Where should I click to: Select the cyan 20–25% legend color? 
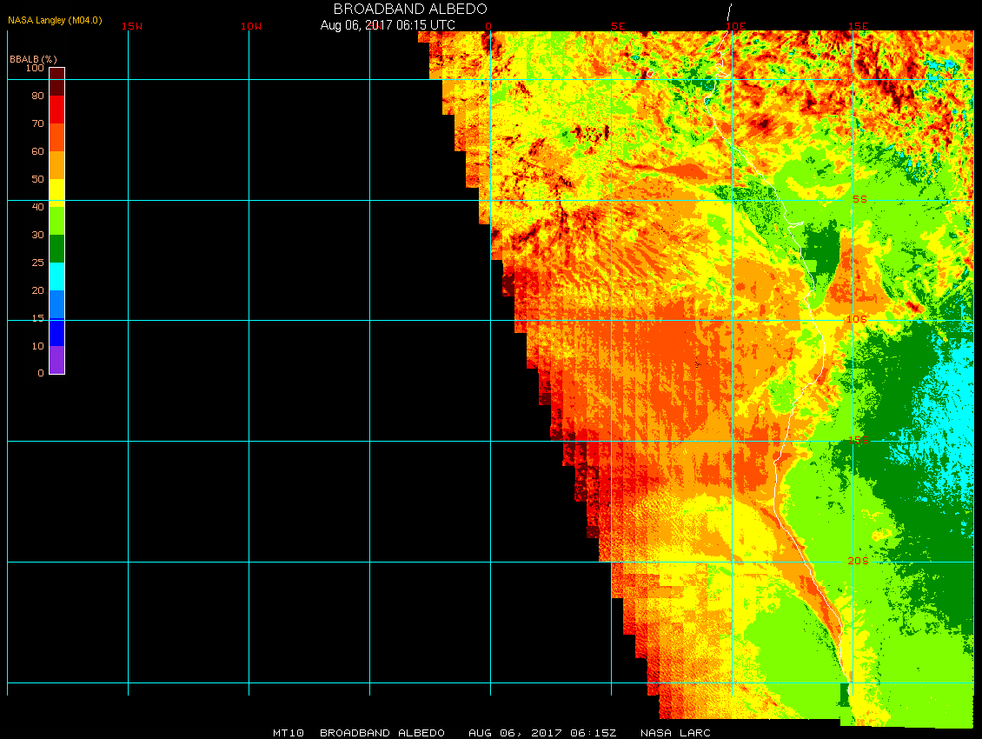[56, 276]
